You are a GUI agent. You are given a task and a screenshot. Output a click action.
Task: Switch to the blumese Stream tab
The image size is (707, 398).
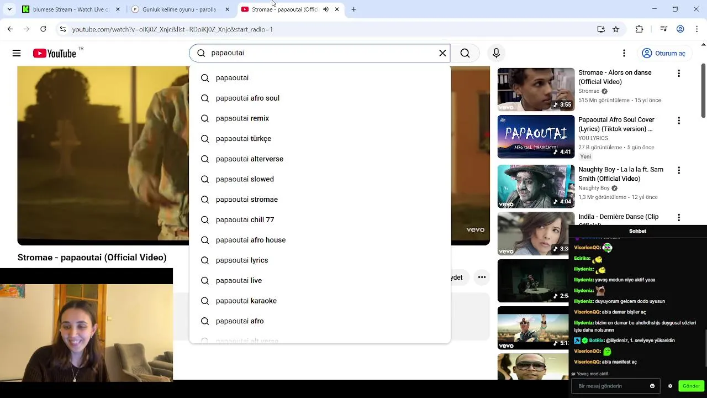click(71, 9)
